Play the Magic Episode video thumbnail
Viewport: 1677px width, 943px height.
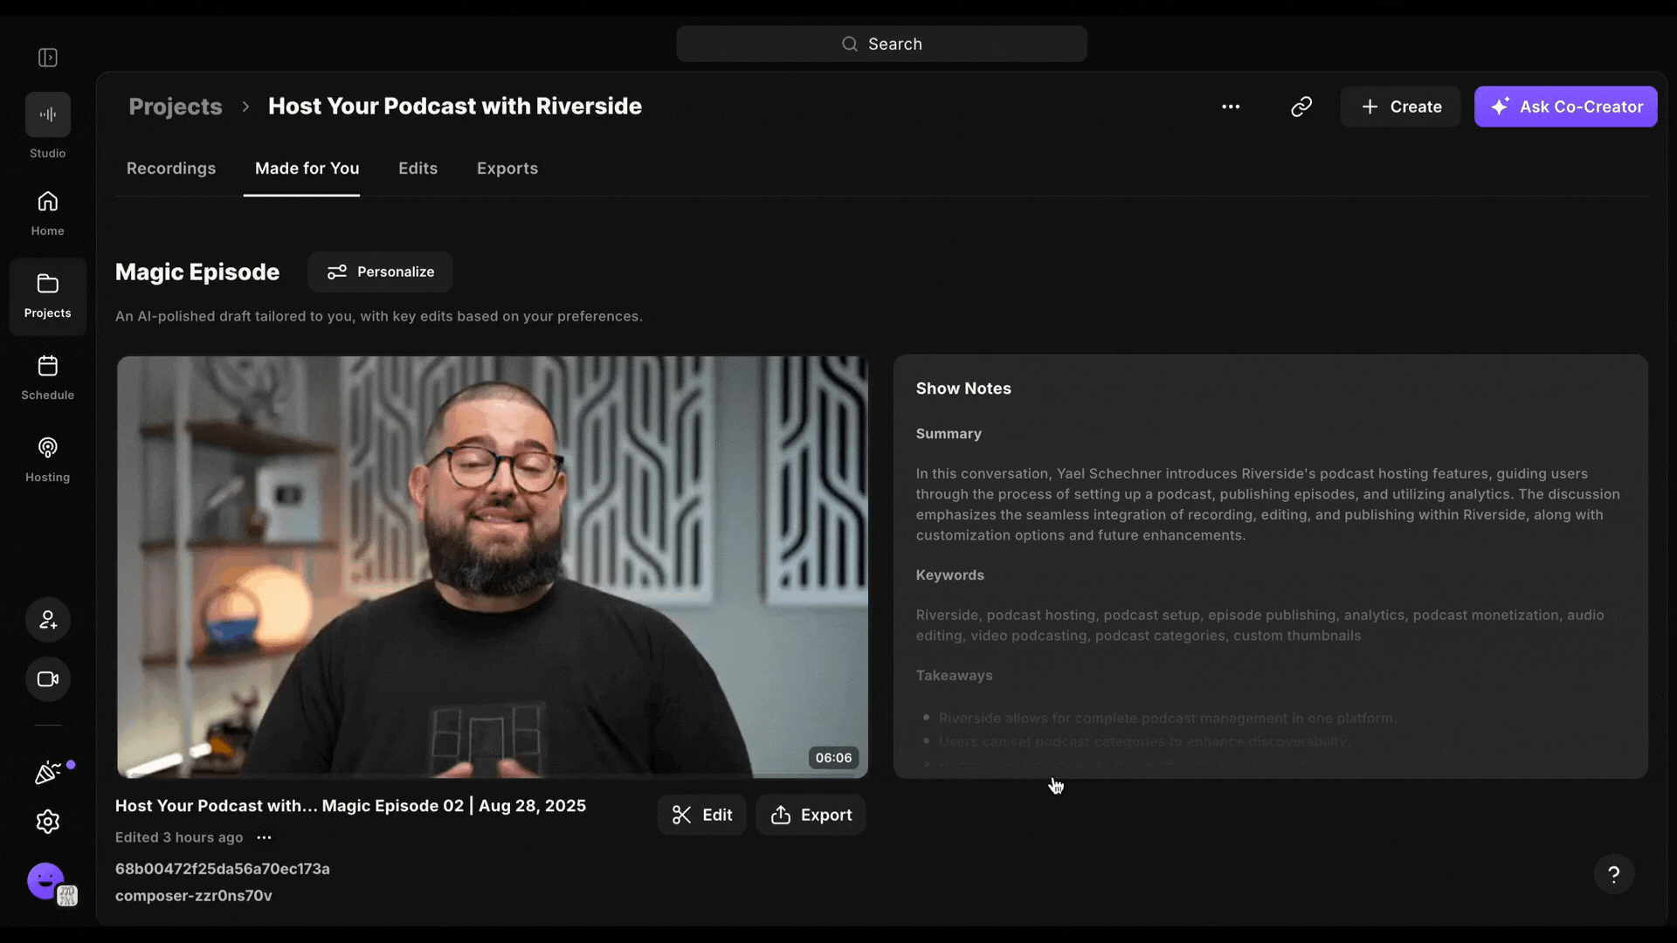[493, 567]
